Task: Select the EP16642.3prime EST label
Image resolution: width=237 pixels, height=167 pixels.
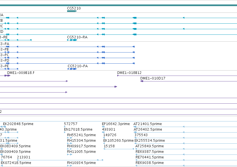Action: tap(116, 124)
